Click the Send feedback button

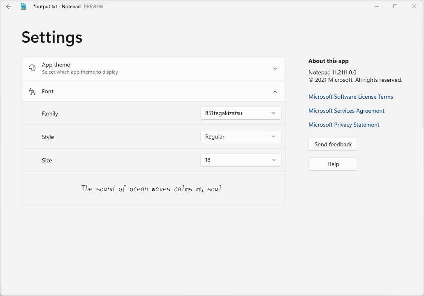point(333,144)
